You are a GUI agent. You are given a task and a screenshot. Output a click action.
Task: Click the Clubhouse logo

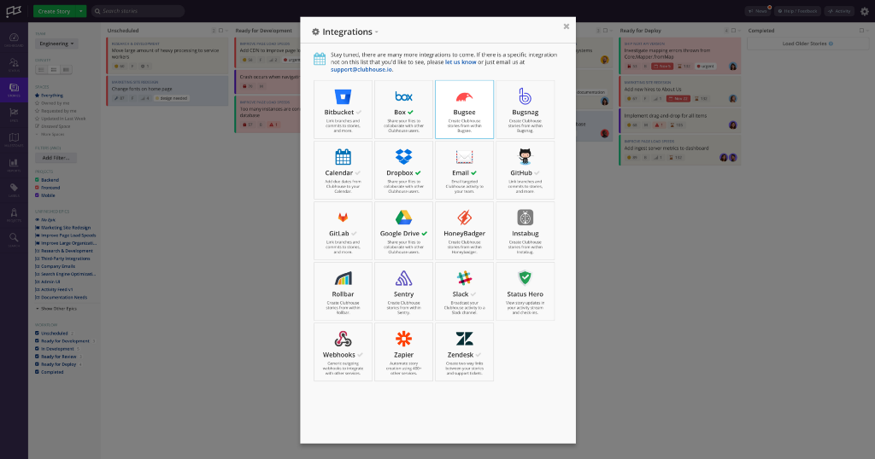tap(14, 11)
